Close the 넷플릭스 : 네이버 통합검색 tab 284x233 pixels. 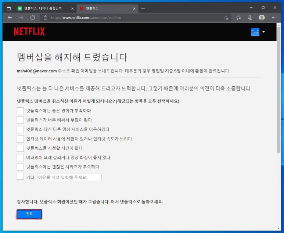[72, 8]
